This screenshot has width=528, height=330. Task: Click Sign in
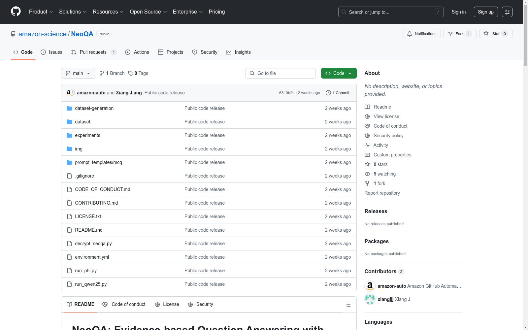[x=459, y=12]
